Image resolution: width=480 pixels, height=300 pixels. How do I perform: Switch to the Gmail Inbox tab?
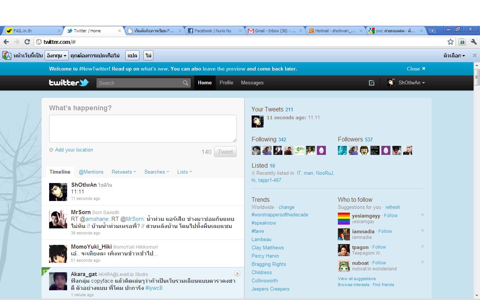point(275,31)
